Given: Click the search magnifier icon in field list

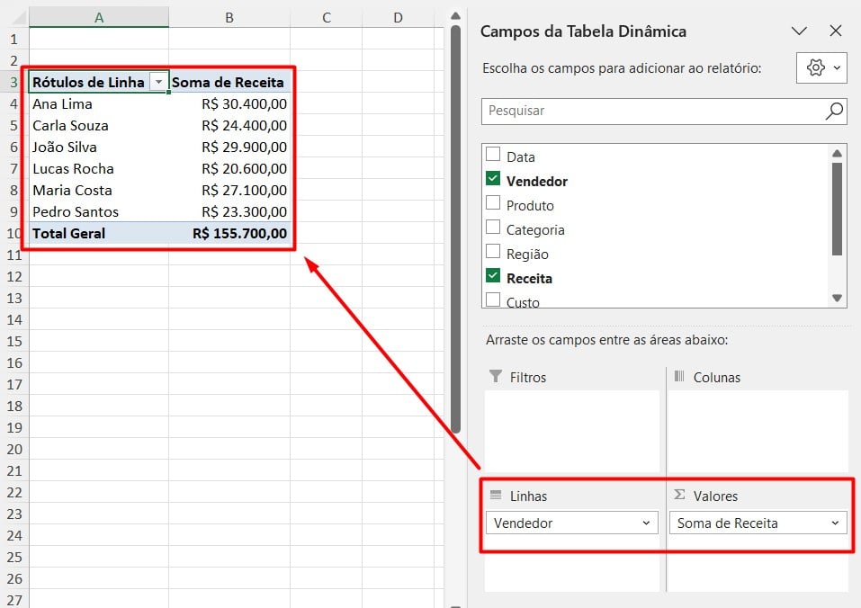Looking at the screenshot, I should point(834,111).
